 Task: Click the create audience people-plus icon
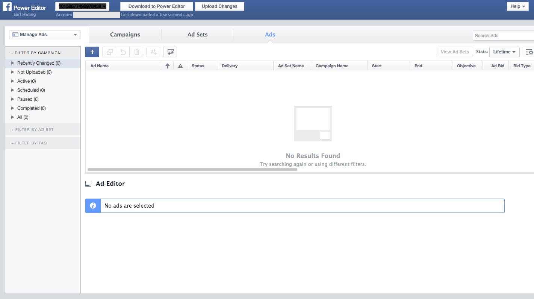[x=153, y=52]
